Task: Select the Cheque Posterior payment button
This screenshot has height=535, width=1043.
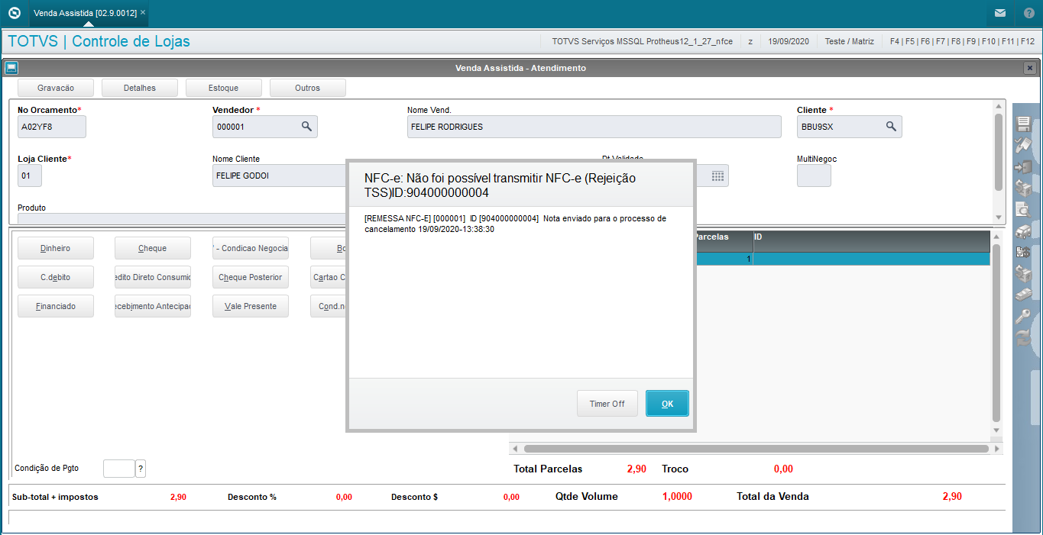Action: [251, 277]
